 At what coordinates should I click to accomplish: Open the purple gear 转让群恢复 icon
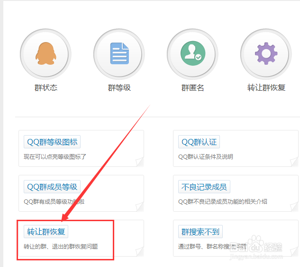click(x=266, y=54)
